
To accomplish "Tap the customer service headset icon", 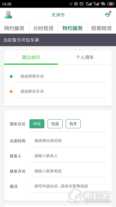I will click(107, 14).
